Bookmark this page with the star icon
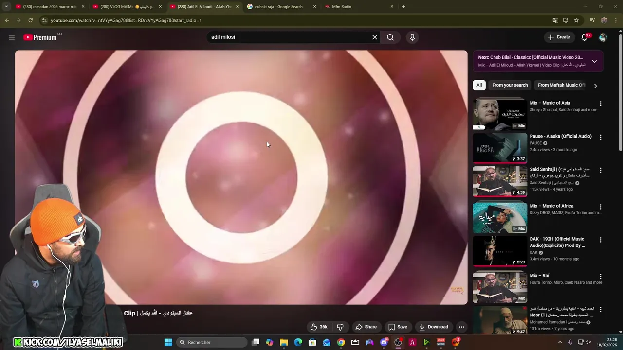The height and width of the screenshot is (350, 623). pyautogui.click(x=576, y=20)
